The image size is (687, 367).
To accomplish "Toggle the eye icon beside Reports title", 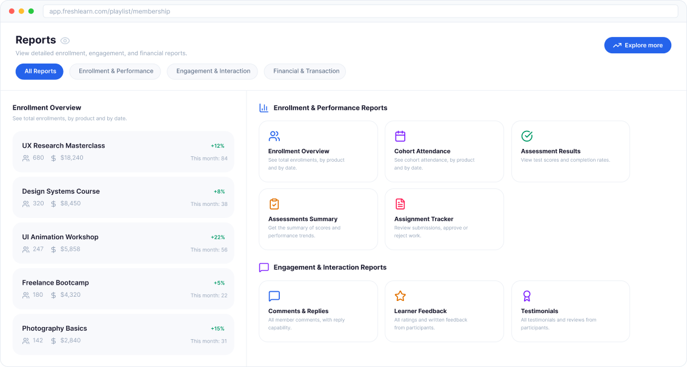I will [65, 41].
